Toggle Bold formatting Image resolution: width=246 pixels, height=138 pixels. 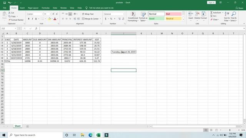(x=29, y=19)
